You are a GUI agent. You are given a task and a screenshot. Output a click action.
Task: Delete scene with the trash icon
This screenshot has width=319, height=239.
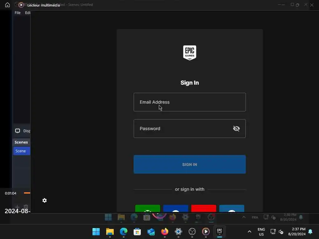pyautogui.click(x=26, y=207)
